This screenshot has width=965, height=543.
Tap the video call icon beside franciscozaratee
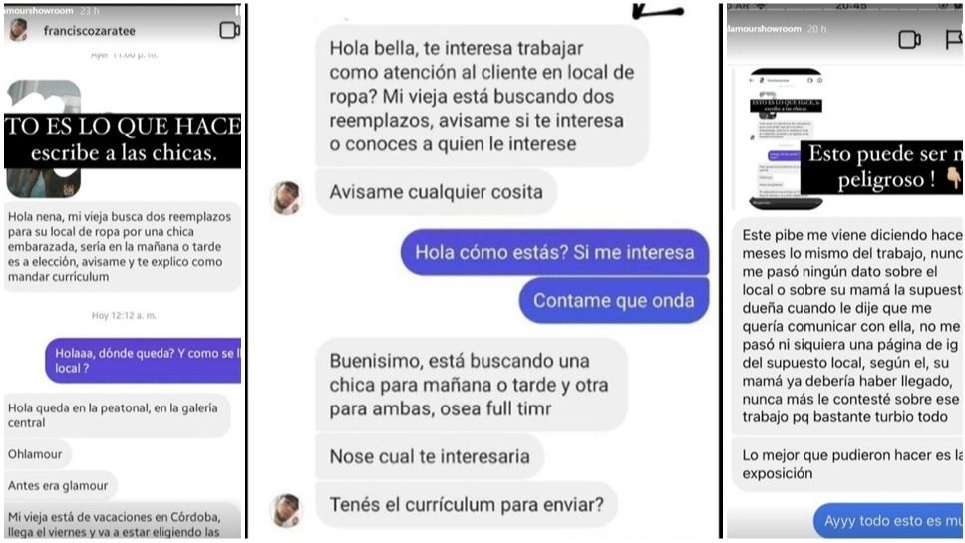point(229,30)
